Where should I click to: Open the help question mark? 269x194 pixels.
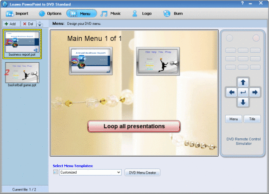(x=243, y=3)
